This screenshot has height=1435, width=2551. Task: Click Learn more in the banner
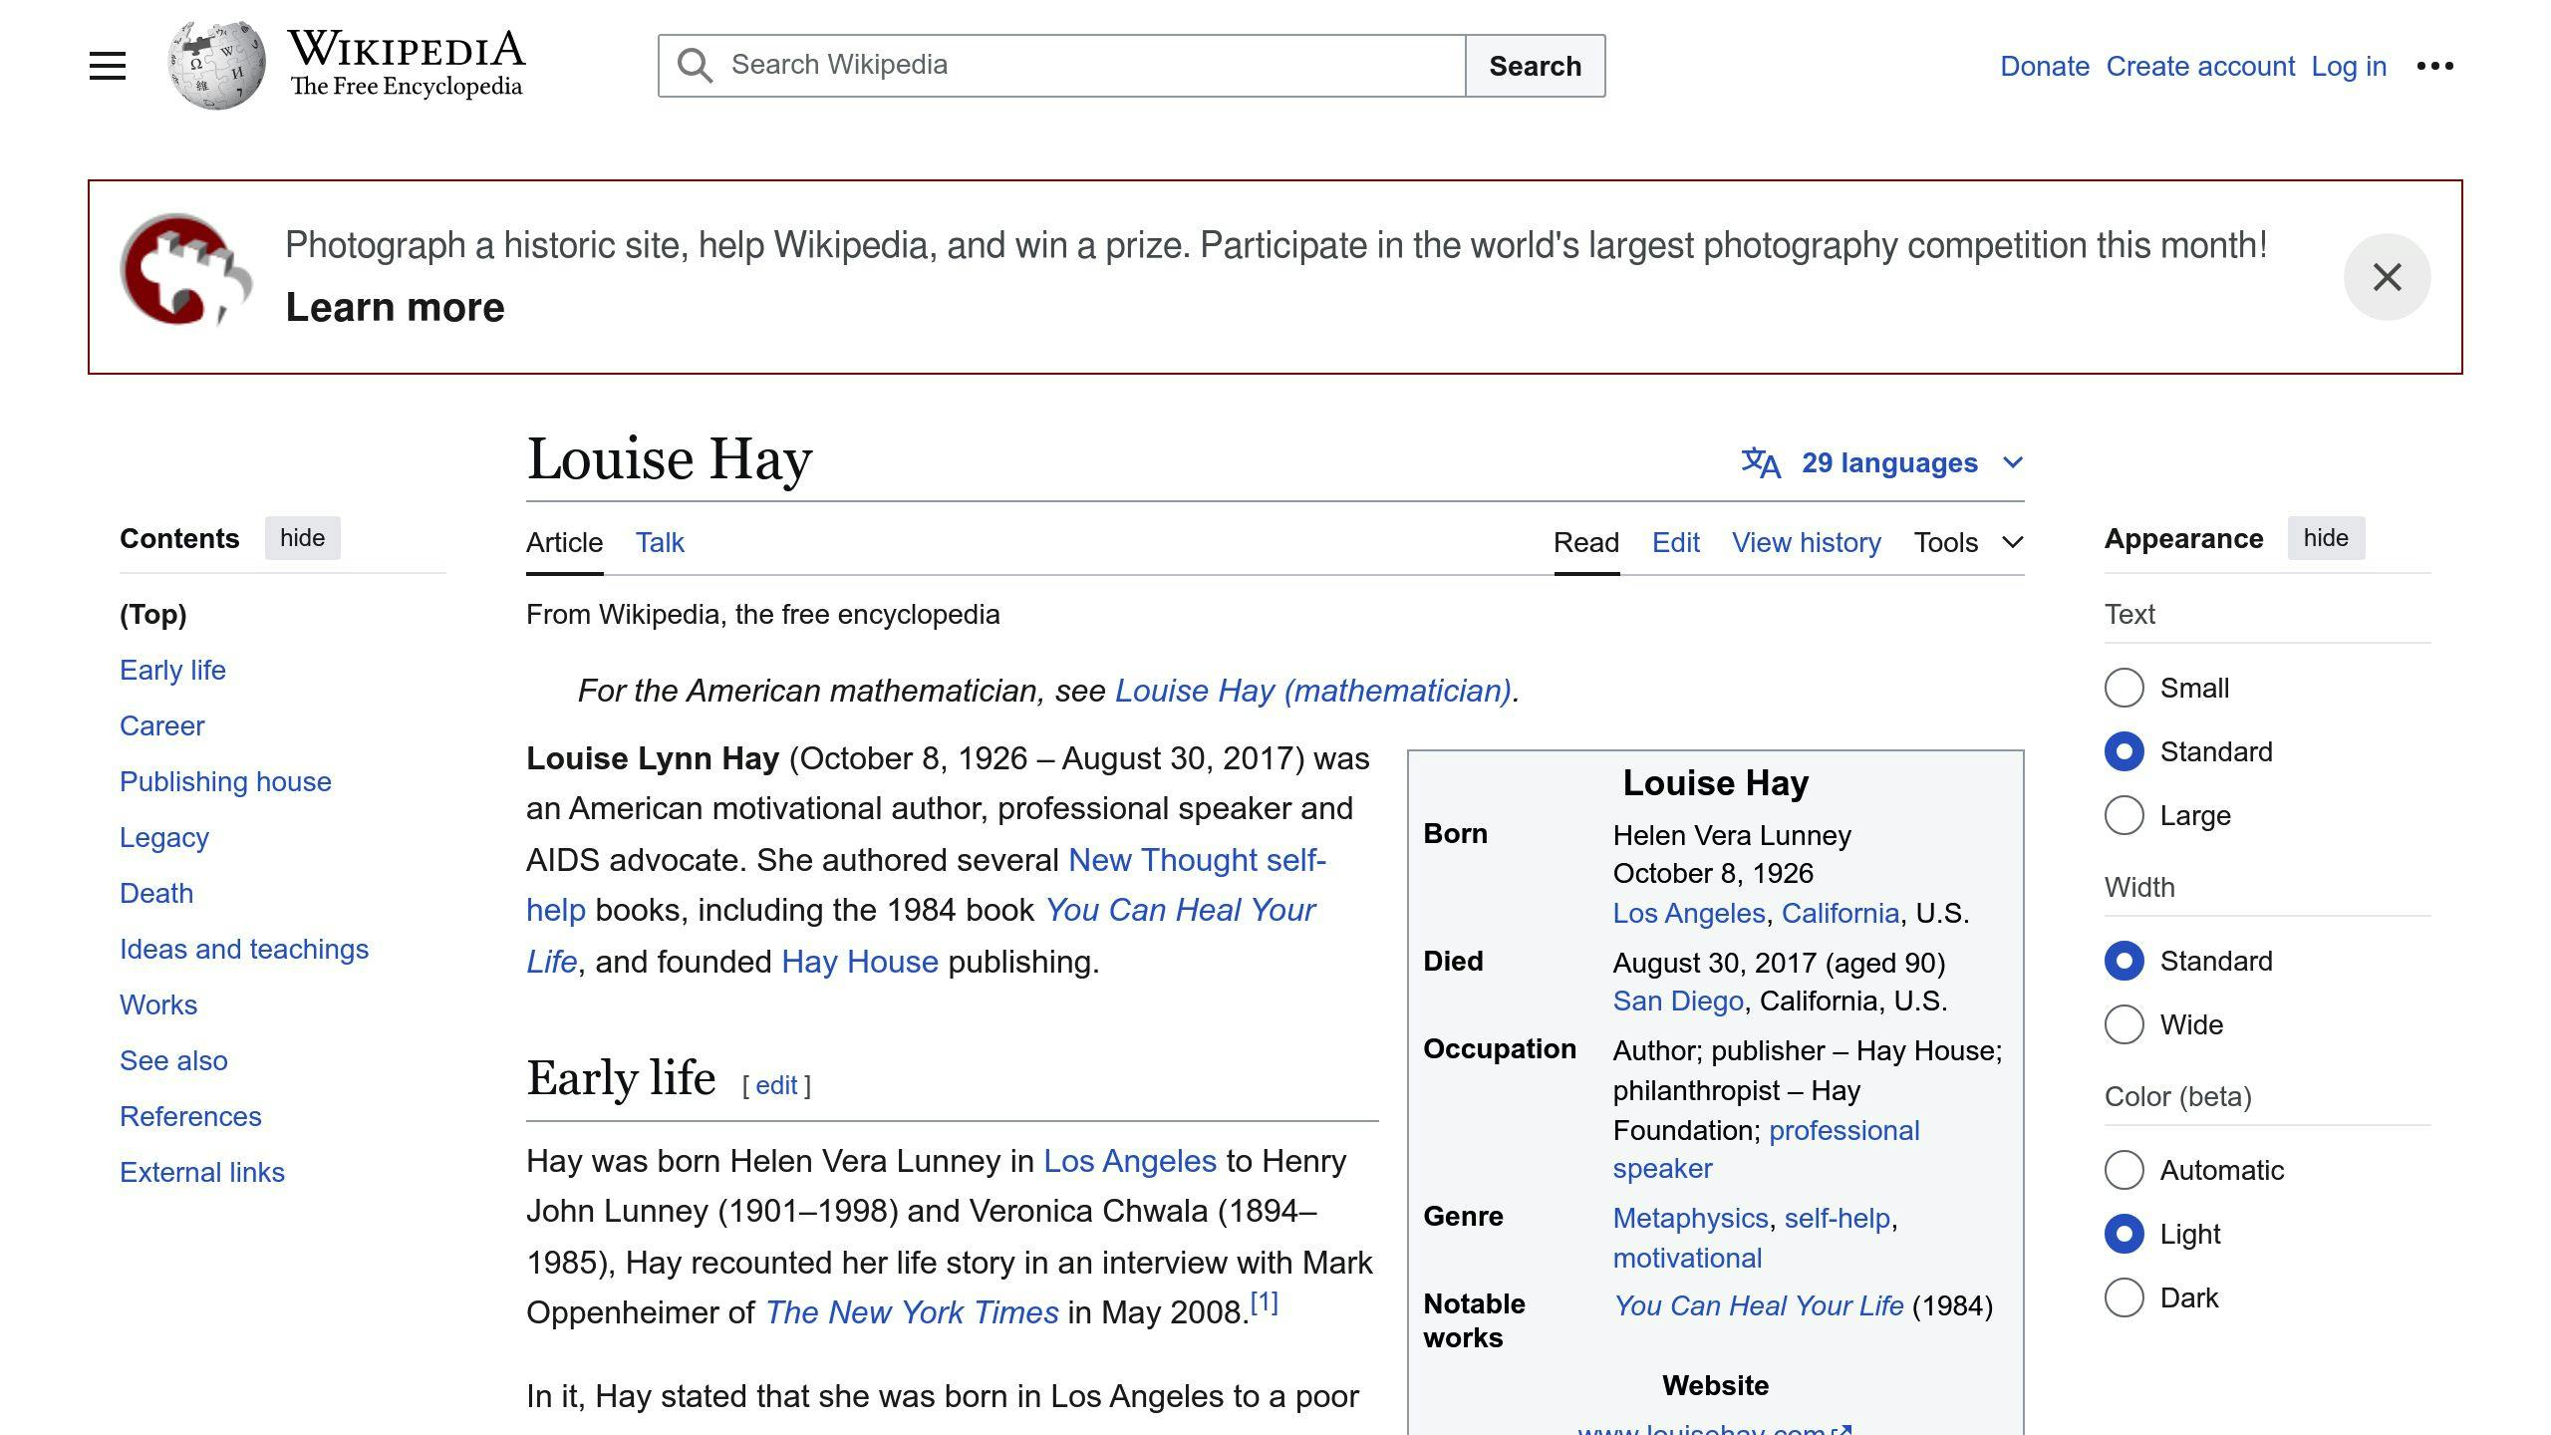point(395,307)
